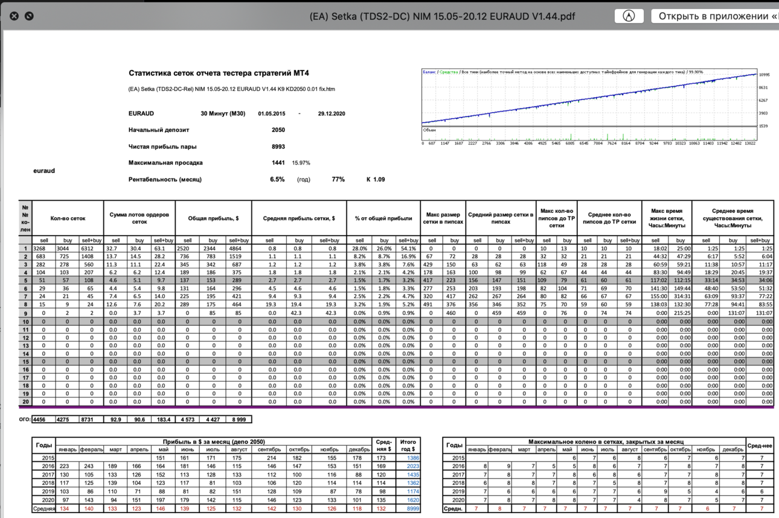The width and height of the screenshot is (779, 518).
Task: Click the blue 2016 yearly total "2023"
Action: 413,466
